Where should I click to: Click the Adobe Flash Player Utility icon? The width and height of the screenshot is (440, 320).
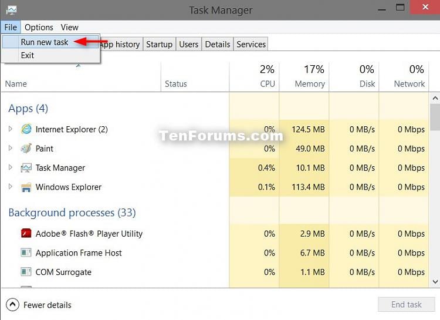pyautogui.click(x=26, y=234)
